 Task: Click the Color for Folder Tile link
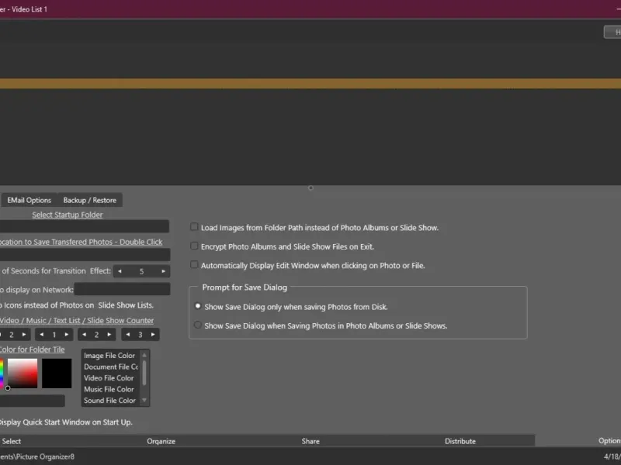pos(32,350)
